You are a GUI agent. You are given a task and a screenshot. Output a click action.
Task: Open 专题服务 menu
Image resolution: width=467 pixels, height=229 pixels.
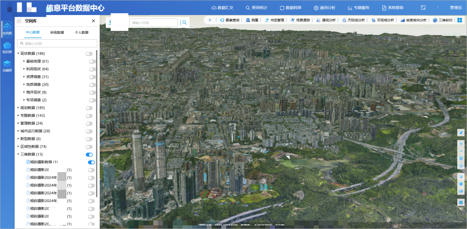click(359, 8)
